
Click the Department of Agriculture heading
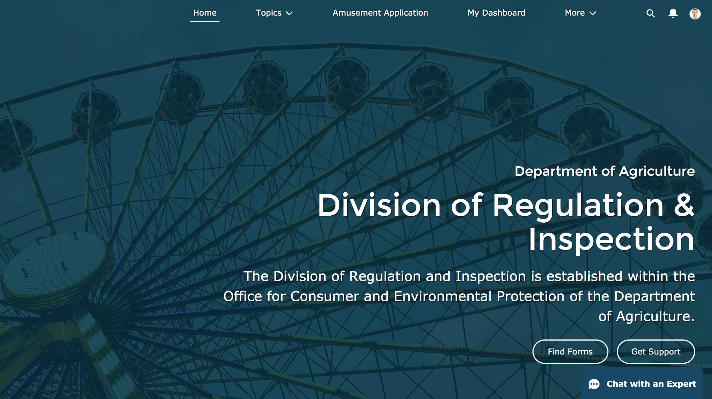click(605, 171)
